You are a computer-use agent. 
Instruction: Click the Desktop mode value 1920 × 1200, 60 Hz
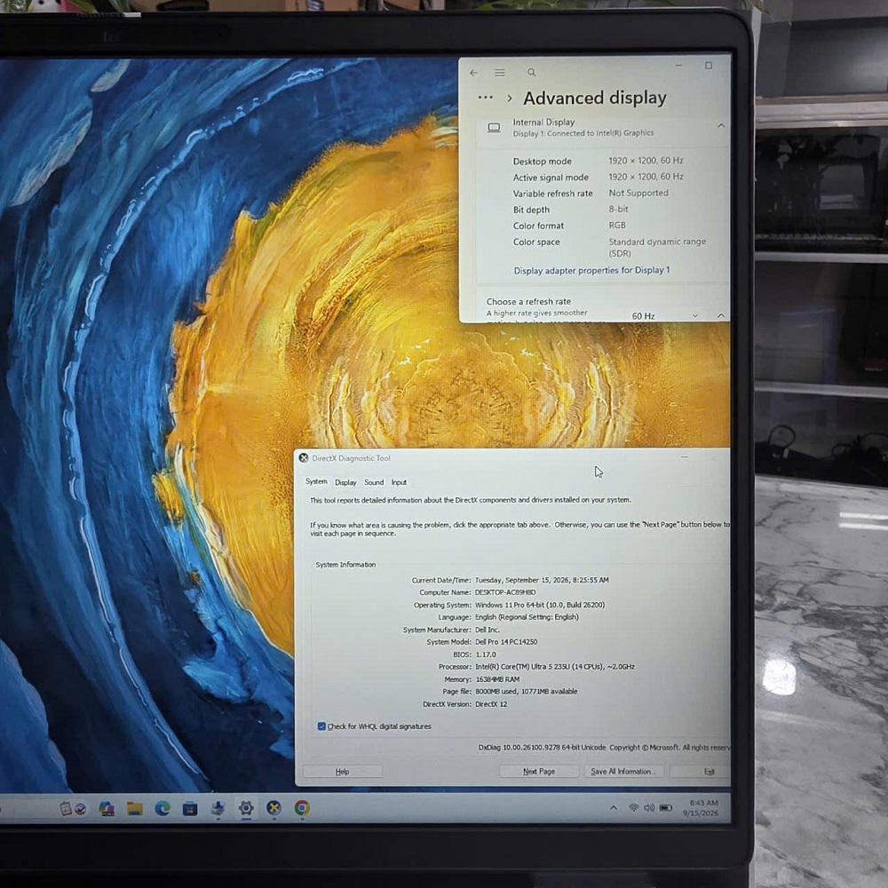tap(646, 161)
